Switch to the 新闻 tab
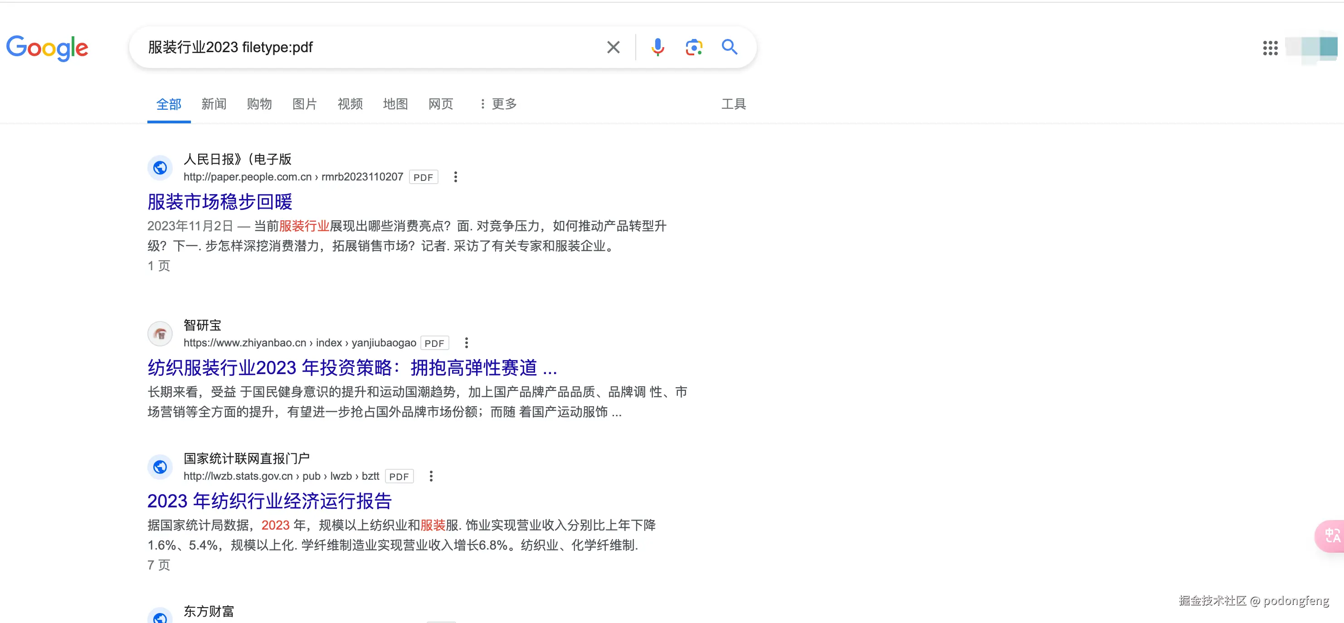 (x=214, y=104)
